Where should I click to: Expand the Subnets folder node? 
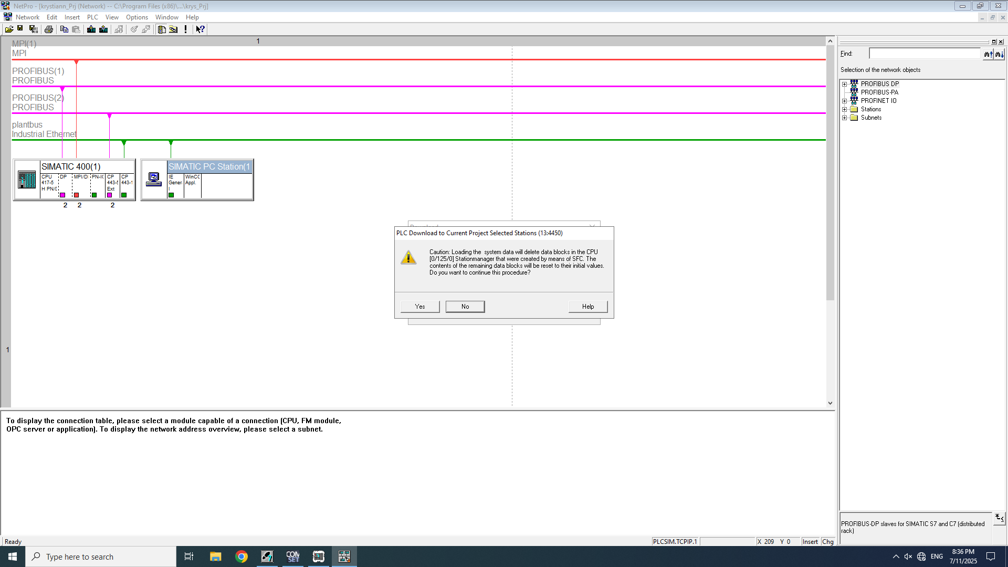[x=844, y=118]
